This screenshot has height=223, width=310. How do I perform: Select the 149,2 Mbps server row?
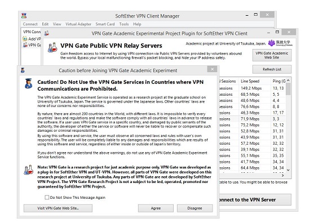tap(253, 88)
